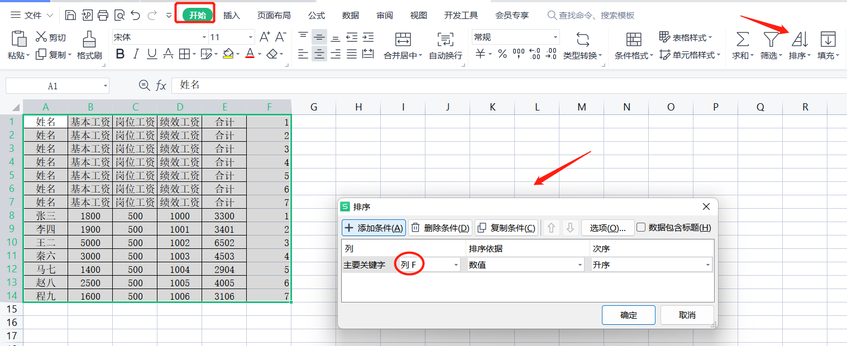The width and height of the screenshot is (847, 346).
Task: Click the Sum (求和) sigma icon
Action: tap(743, 40)
